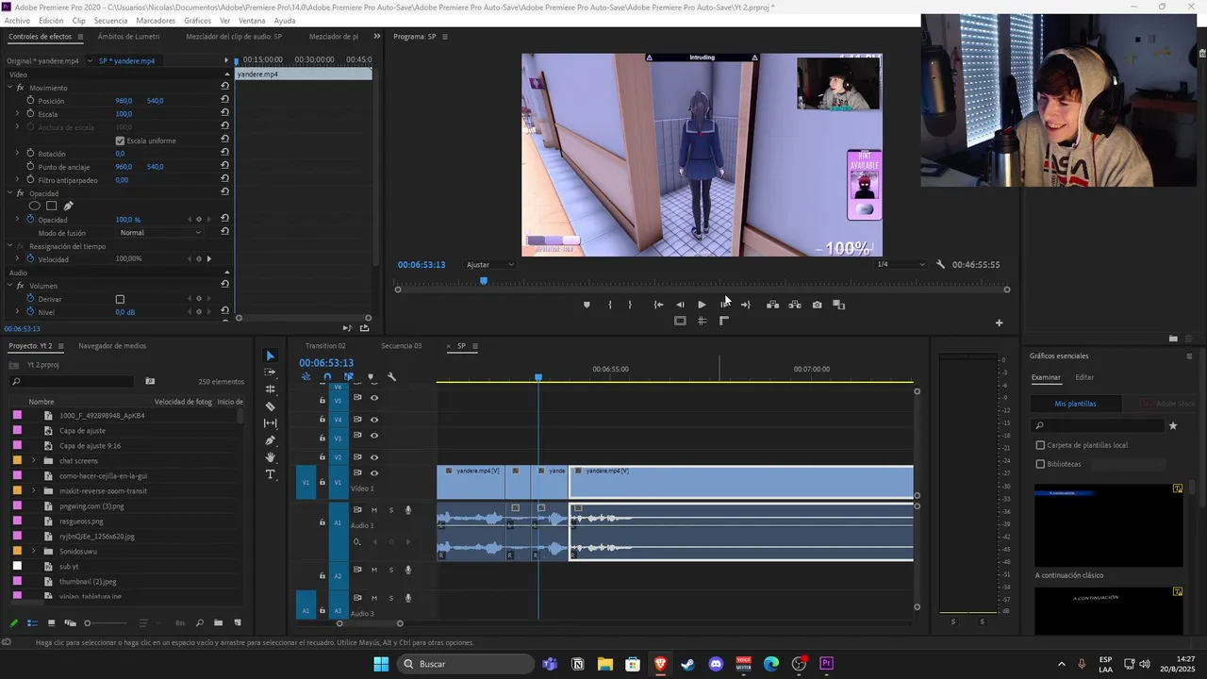The image size is (1207, 679).
Task: Toggle animation stopwatch for Rotación
Action: 30,153
